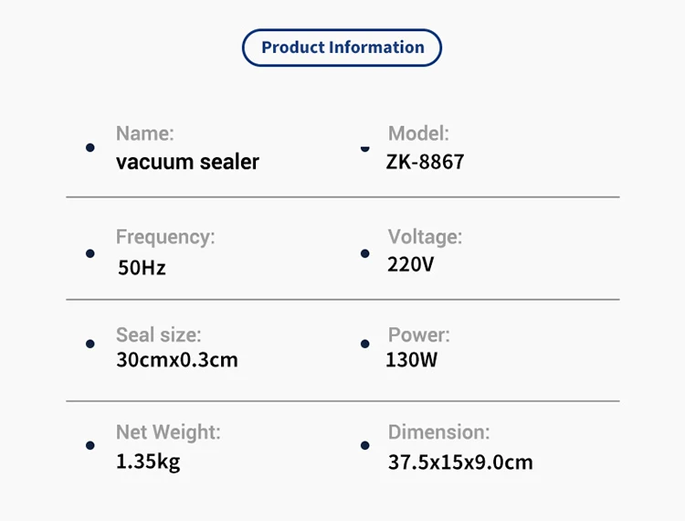
Task: Click the "Dimension:" label
Action: click(438, 431)
